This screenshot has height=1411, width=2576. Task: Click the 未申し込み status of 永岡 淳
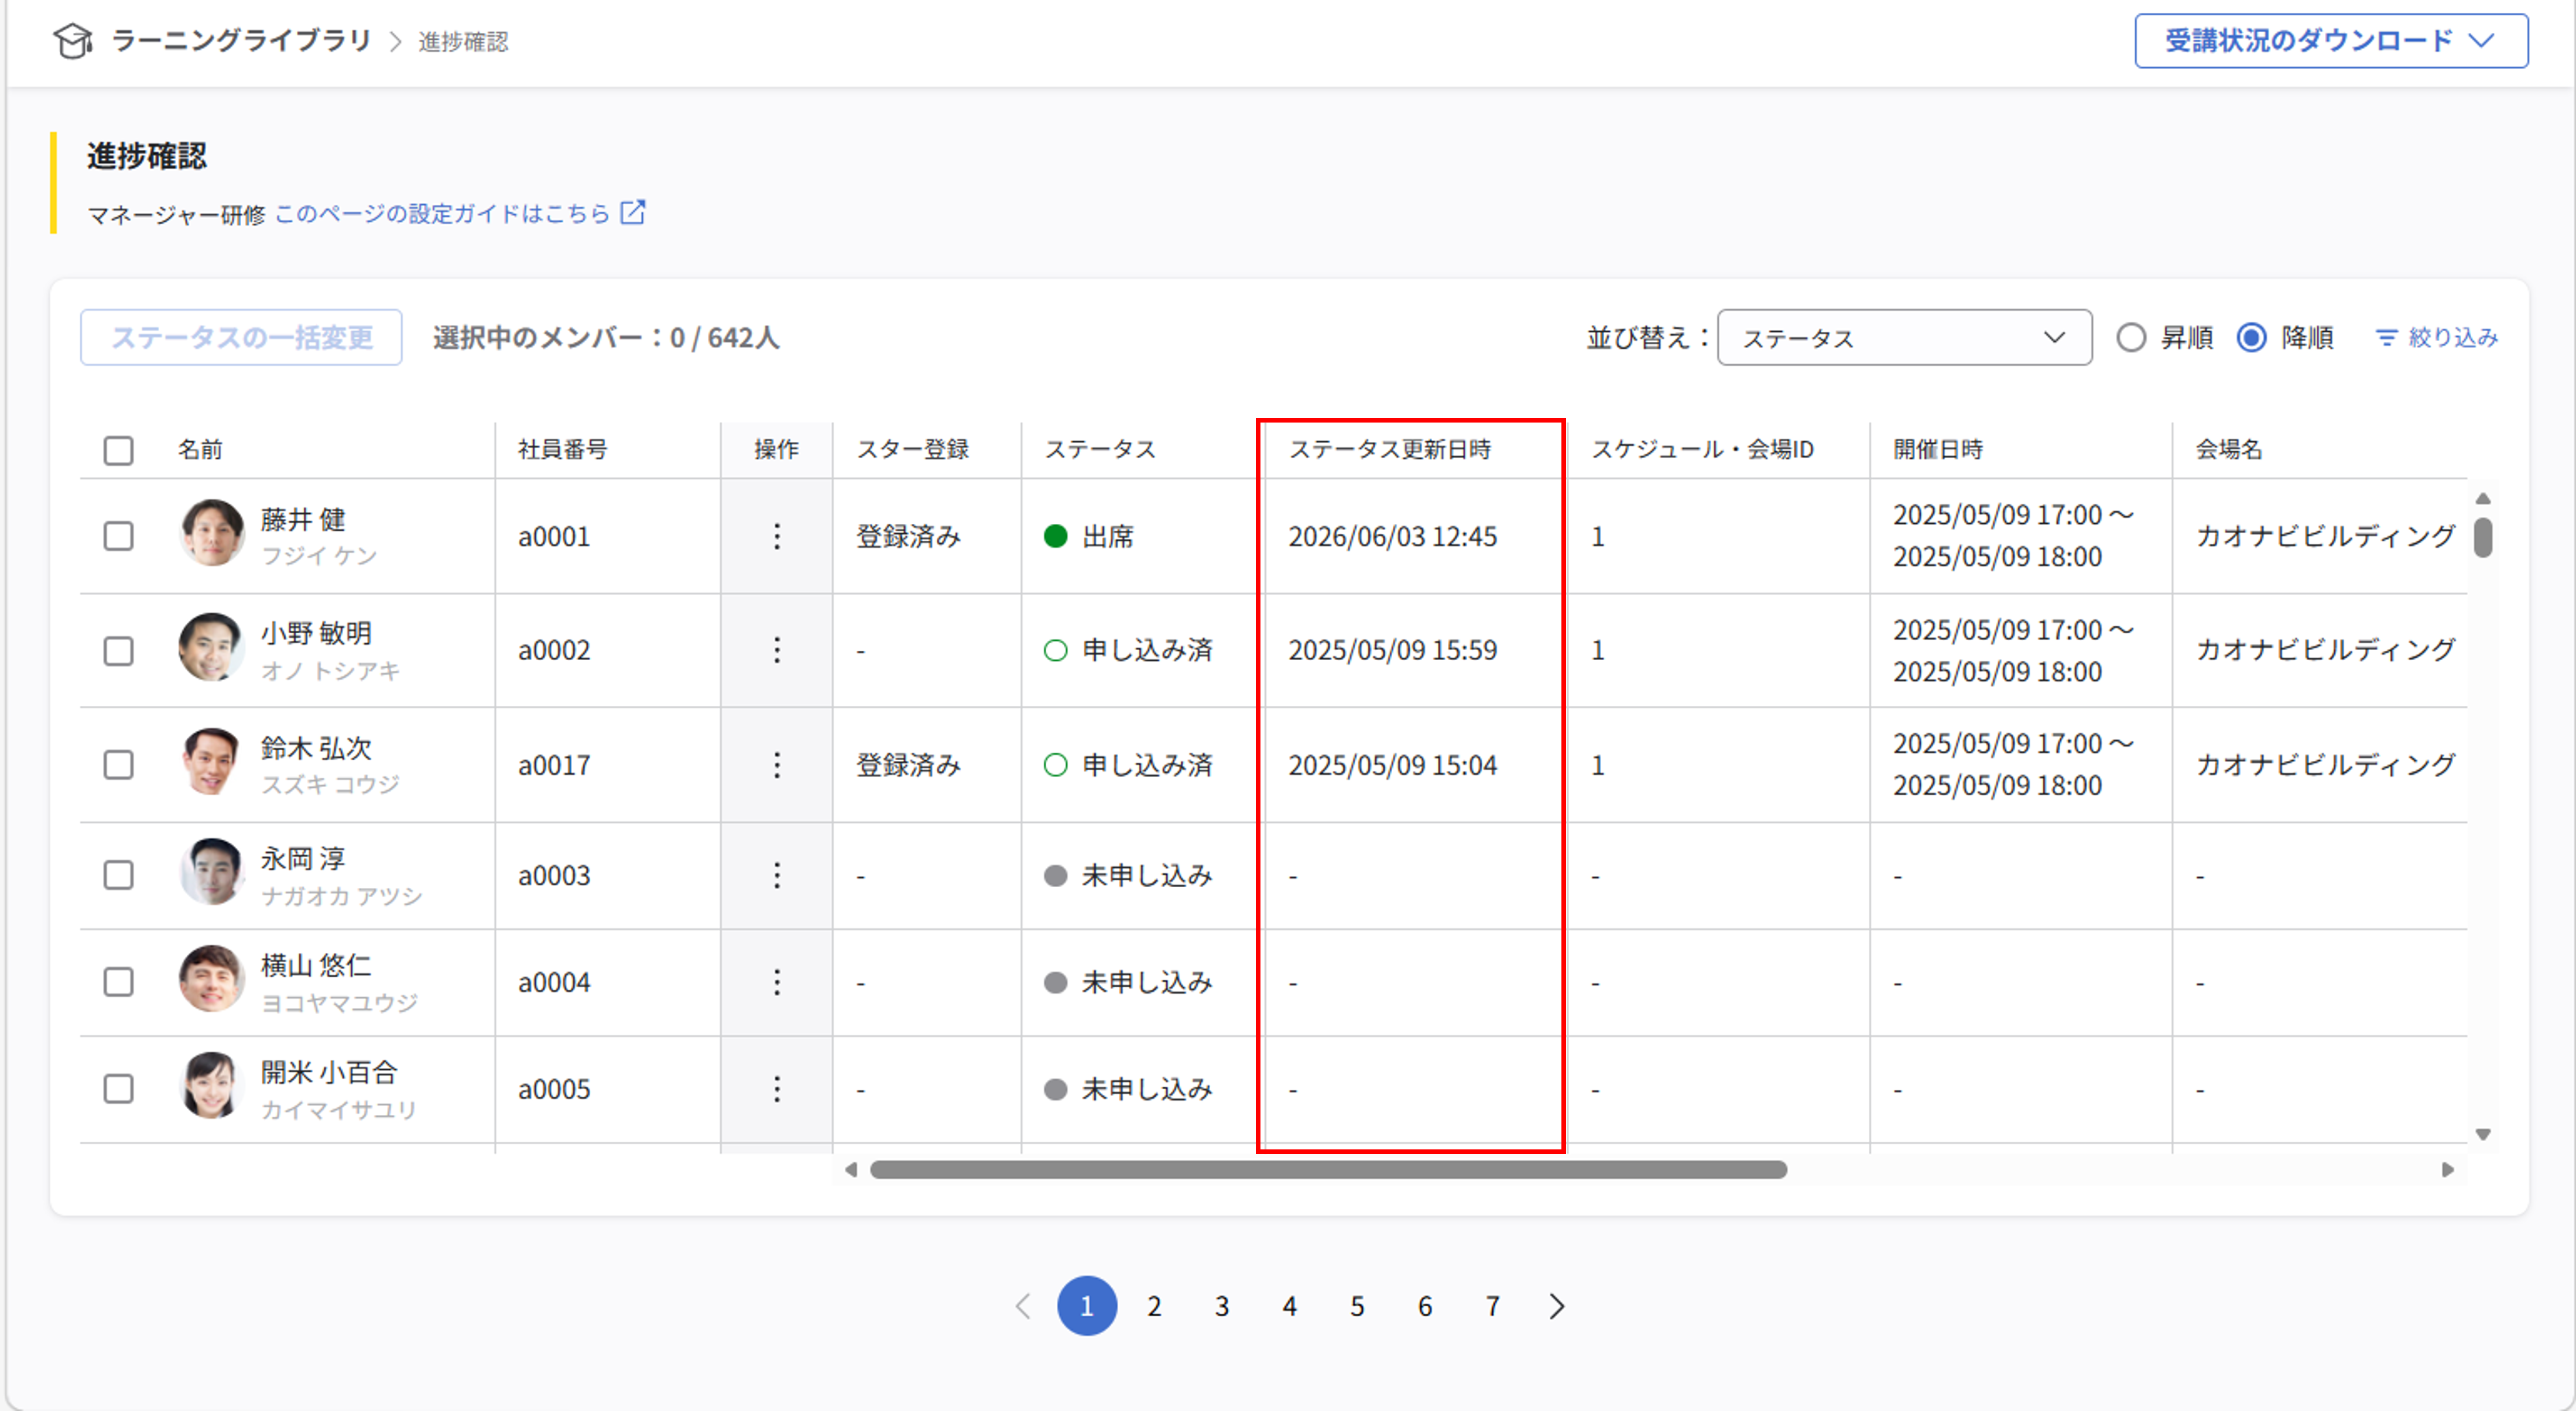[x=1128, y=876]
